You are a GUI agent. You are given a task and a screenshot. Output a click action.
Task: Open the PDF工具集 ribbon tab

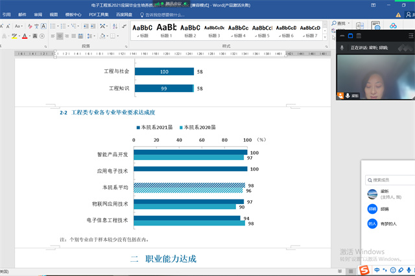[x=98, y=13]
